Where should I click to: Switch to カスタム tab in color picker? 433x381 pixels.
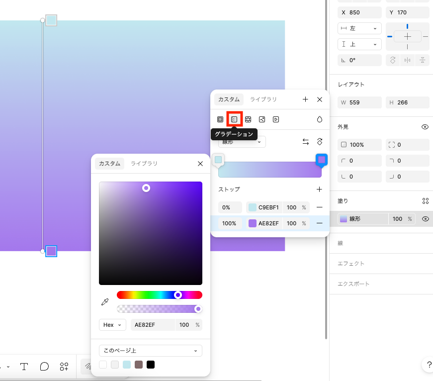coord(109,164)
